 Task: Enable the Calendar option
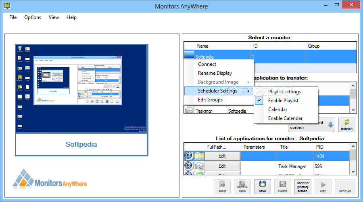(285, 118)
